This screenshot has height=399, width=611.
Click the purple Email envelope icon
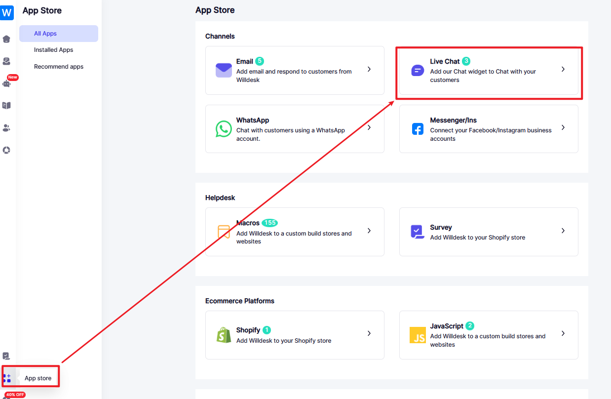point(224,70)
